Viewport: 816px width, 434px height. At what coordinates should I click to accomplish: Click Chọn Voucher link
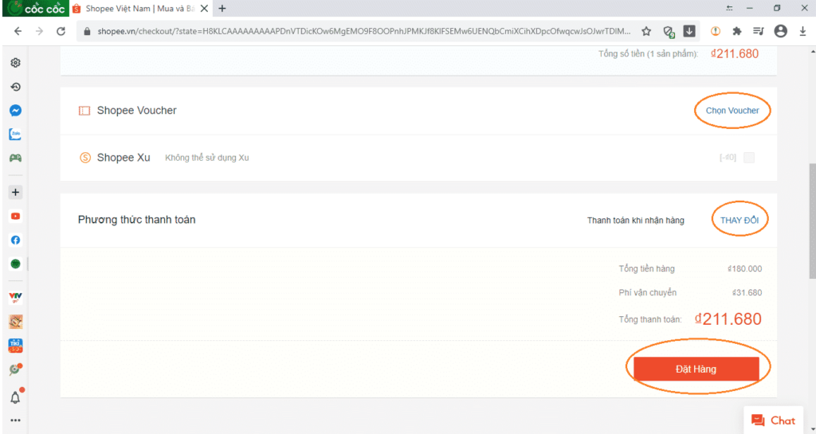tap(732, 110)
